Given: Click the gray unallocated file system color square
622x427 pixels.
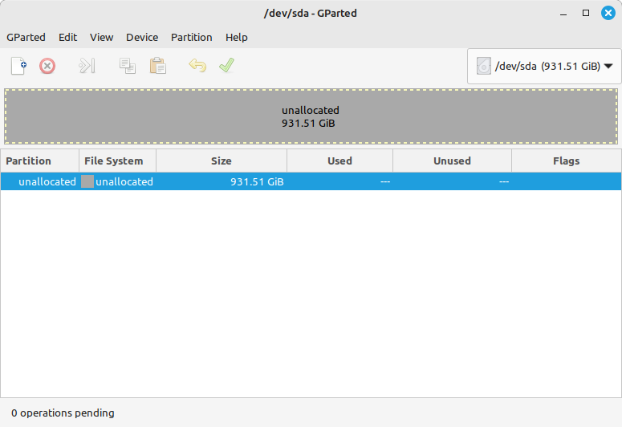Looking at the screenshot, I should [x=87, y=181].
